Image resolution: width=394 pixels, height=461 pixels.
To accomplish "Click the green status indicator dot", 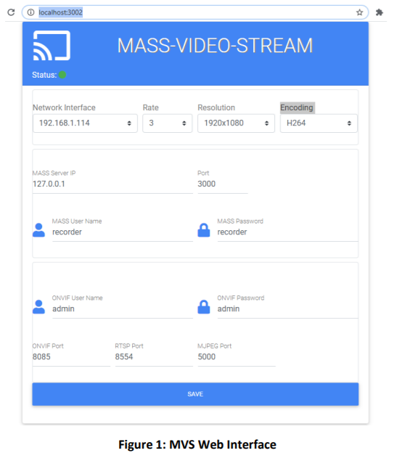I will click(62, 75).
